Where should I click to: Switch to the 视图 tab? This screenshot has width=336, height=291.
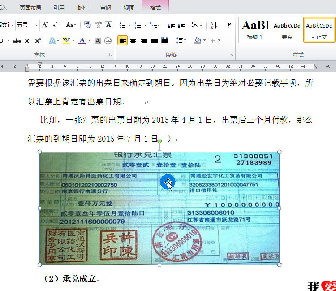pyautogui.click(x=129, y=8)
